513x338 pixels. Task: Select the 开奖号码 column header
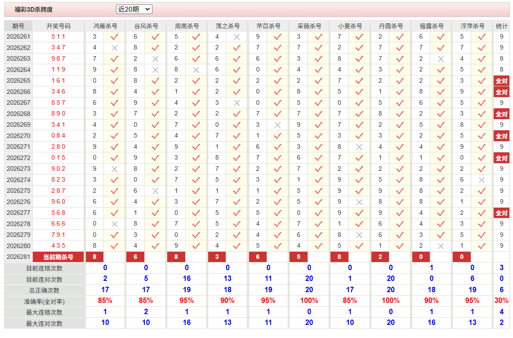(58, 26)
